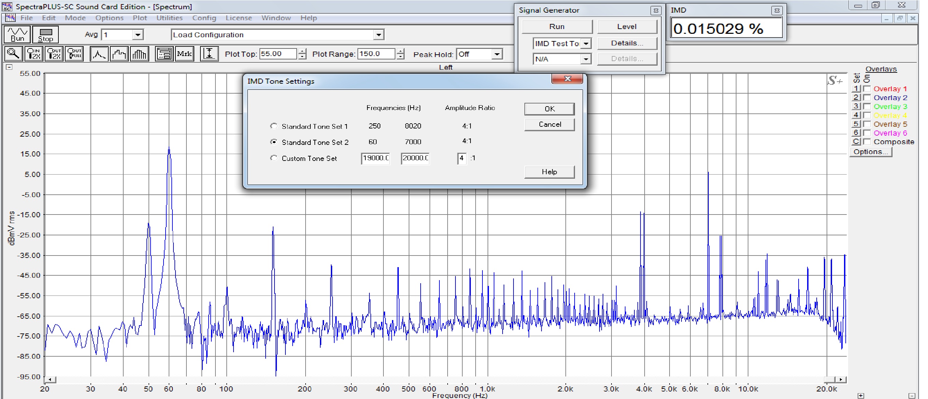Click the vertical autoscale icon

coord(209,54)
